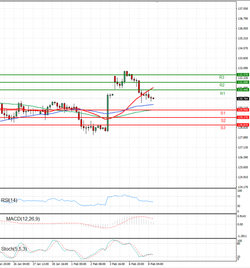Image resolution: width=250 pixels, height=268 pixels.
Task: Click the R3 resistance label
Action: 222,77
